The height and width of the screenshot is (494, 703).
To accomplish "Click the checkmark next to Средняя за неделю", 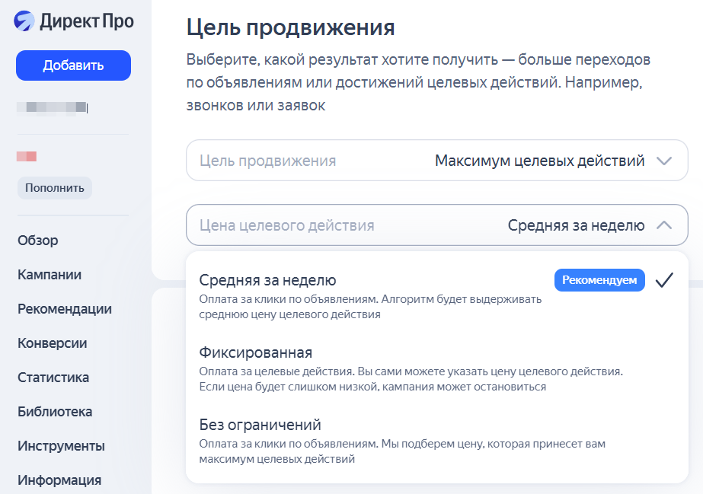I will click(664, 280).
